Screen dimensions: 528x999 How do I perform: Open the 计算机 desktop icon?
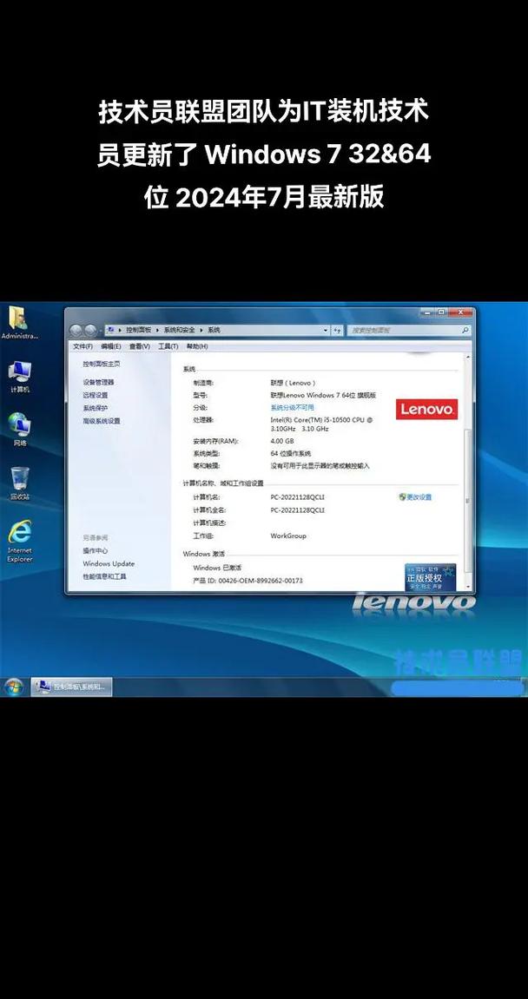coord(19,373)
